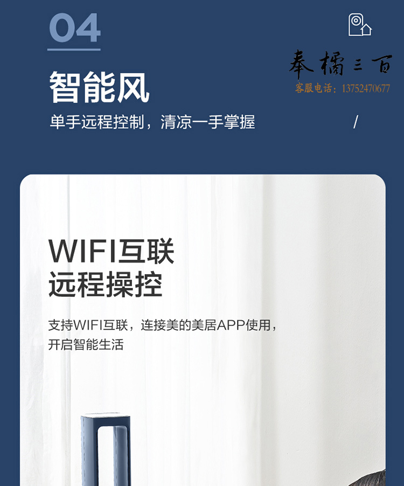The height and width of the screenshot is (486, 404).
Task: Click the large 04 section number
Action: coord(75,27)
